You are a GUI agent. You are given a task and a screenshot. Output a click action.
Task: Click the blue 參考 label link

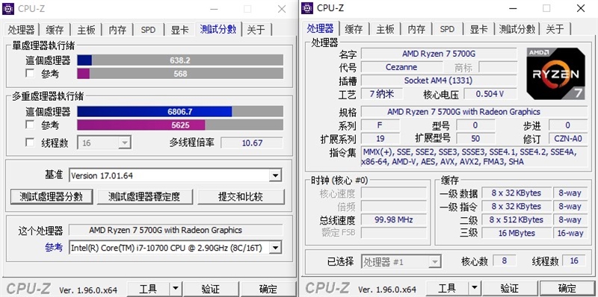54,248
